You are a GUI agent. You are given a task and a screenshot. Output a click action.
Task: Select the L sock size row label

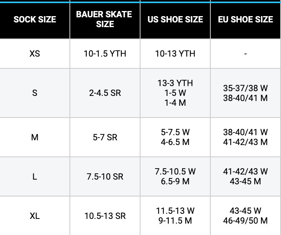click(x=35, y=176)
